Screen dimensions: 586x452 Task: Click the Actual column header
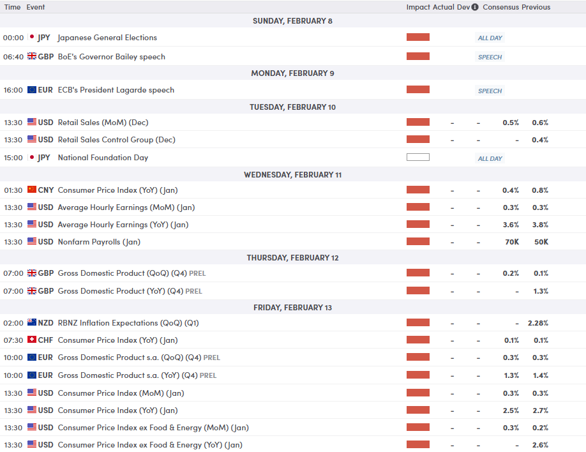444,7
